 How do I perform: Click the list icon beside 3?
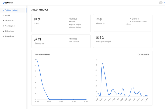point(36,19)
